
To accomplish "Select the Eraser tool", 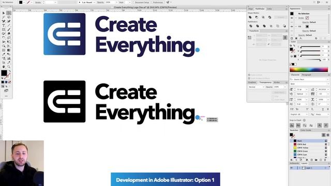I will click(9, 34).
